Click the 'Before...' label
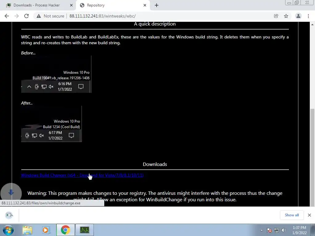Viewport: 315px width, 236px height. 28,53
